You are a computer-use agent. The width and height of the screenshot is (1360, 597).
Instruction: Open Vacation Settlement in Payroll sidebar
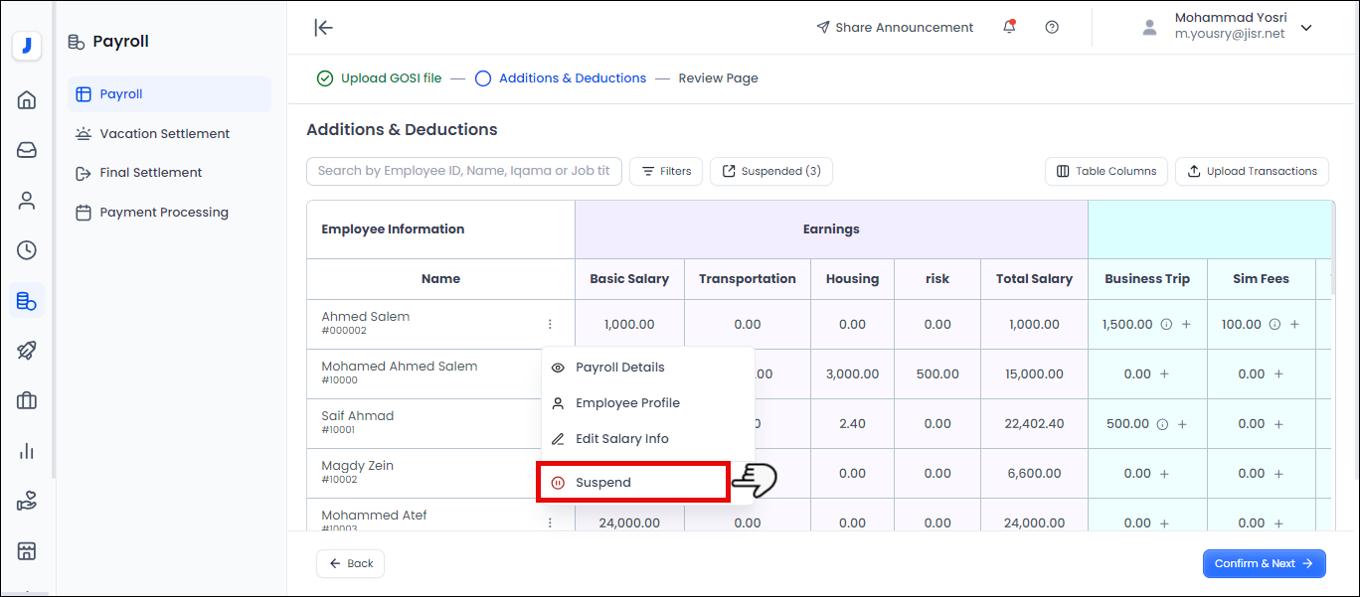(164, 133)
